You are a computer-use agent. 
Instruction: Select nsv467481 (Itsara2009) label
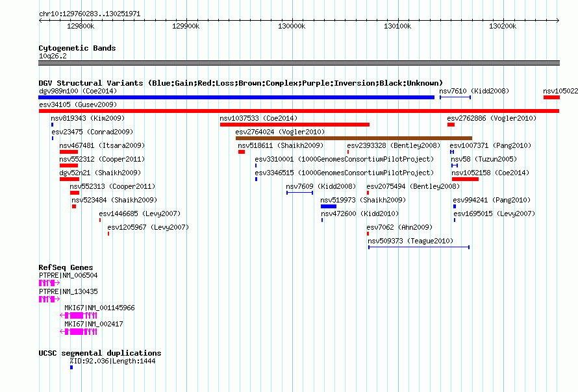102,145
